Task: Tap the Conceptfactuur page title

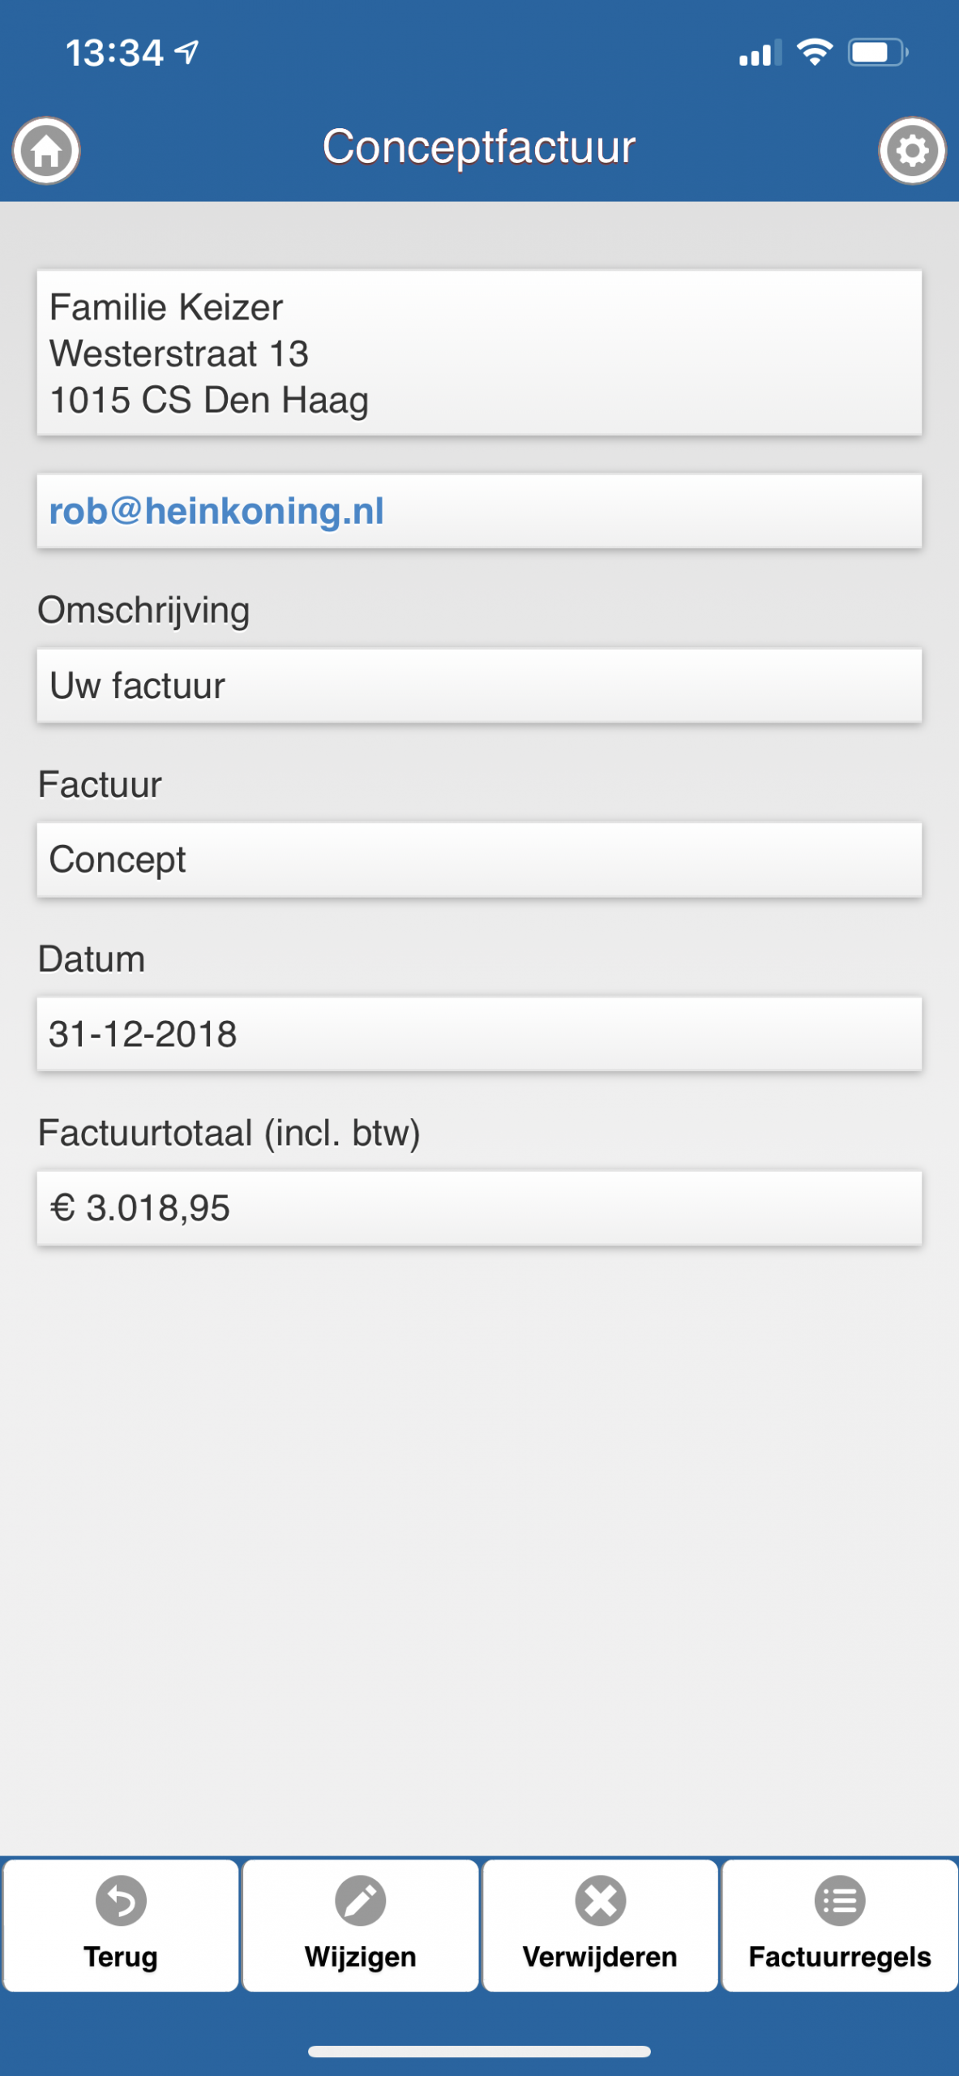Action: 479,148
